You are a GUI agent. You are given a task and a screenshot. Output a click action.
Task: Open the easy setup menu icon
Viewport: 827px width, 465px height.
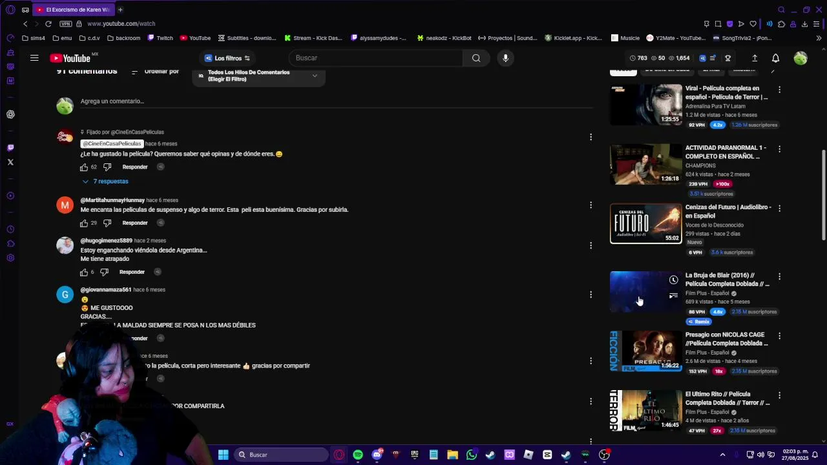817,24
